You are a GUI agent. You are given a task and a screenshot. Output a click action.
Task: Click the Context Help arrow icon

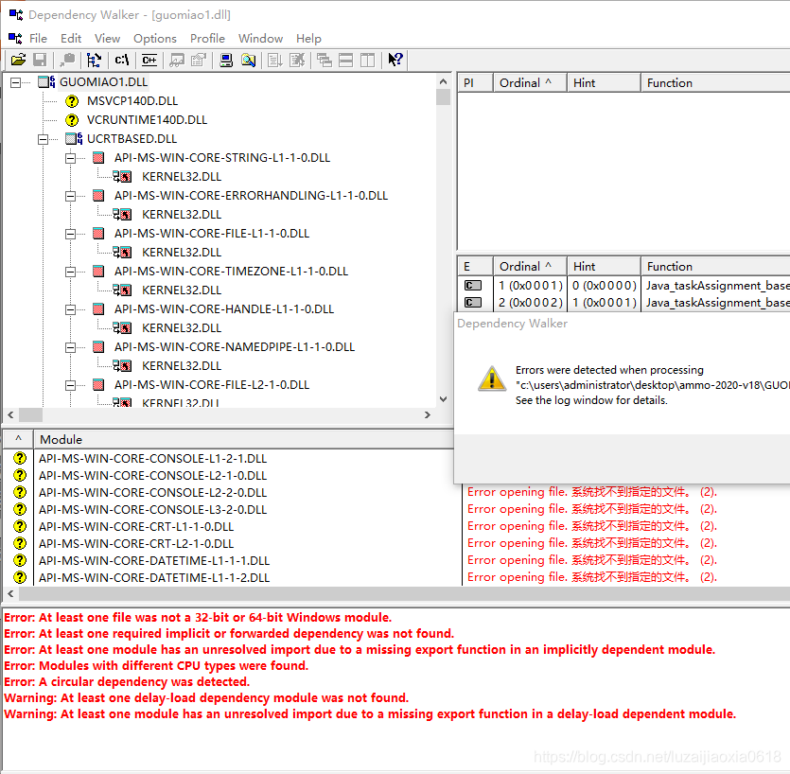[395, 60]
